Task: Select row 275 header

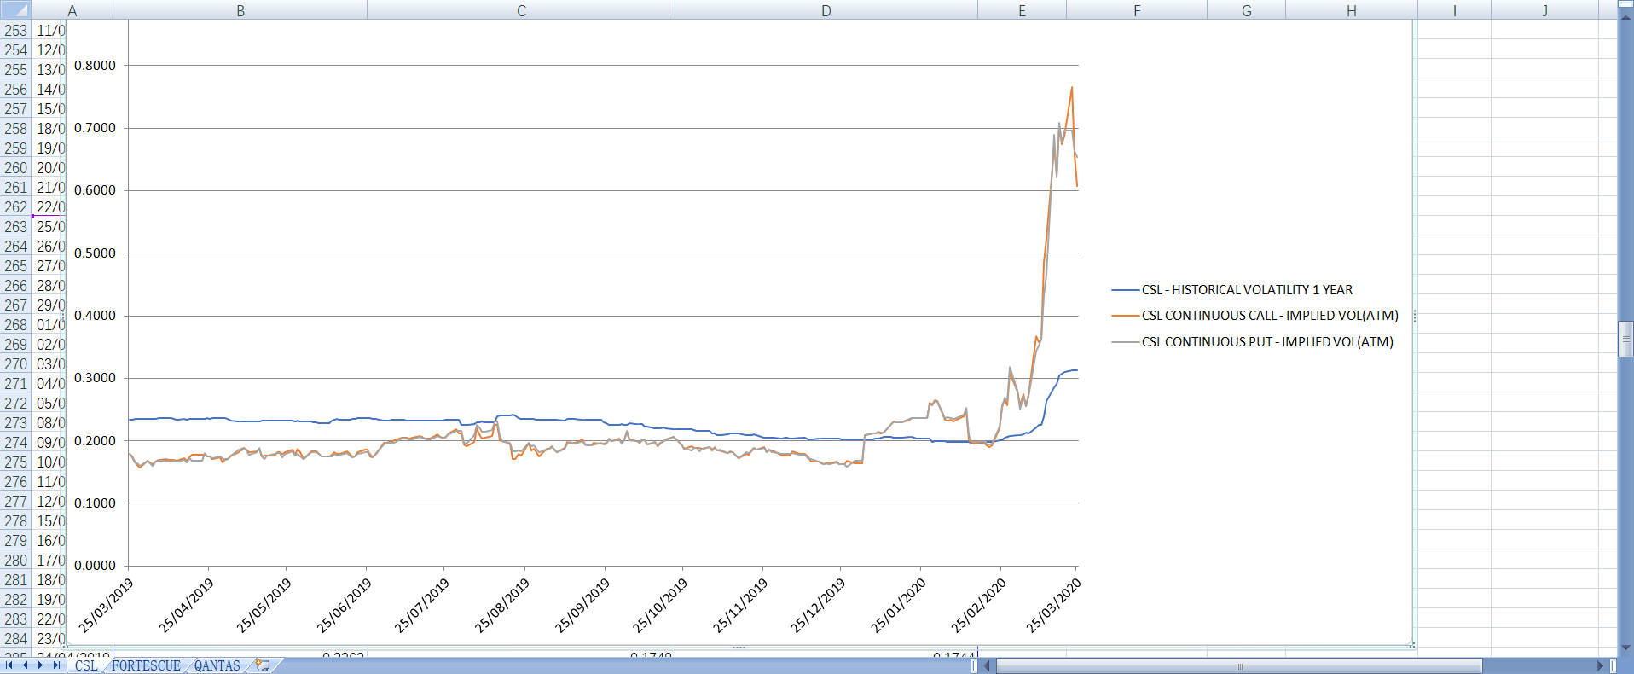Action: [x=15, y=462]
